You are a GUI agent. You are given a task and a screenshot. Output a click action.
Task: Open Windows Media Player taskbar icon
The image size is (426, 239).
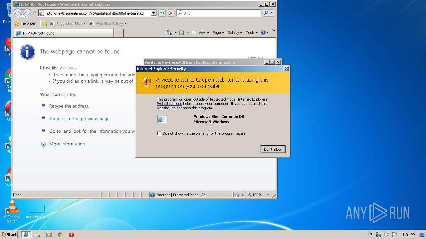49,235
